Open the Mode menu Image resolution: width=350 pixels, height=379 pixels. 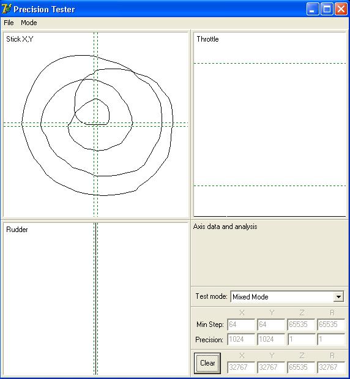tap(29, 23)
